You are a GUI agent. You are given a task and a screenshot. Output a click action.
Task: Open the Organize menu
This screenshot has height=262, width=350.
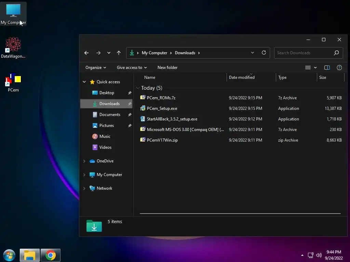[x=96, y=68]
